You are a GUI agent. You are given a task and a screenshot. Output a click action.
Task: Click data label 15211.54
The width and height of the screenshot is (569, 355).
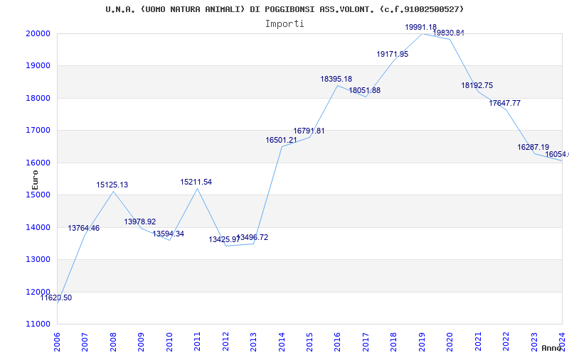[196, 182]
